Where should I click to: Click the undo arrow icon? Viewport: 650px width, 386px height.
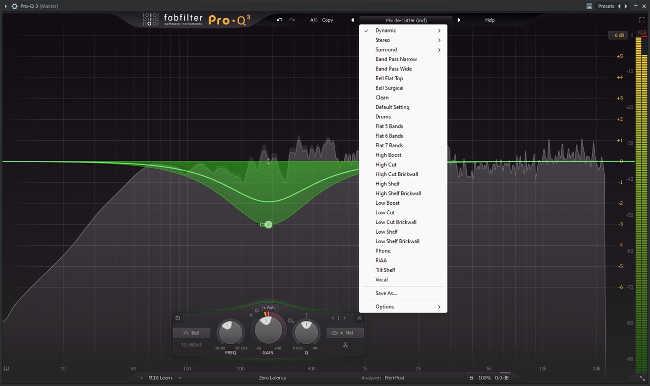click(279, 20)
